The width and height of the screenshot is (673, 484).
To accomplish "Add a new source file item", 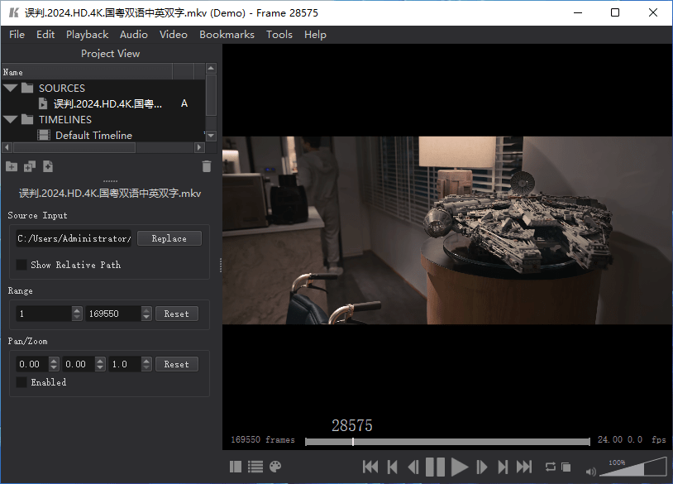I will click(48, 165).
